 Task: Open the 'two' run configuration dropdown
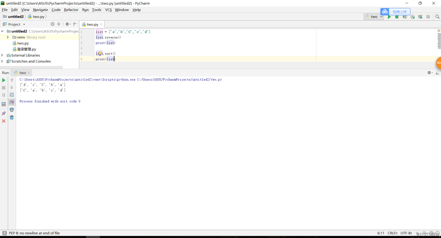pyautogui.click(x=374, y=17)
